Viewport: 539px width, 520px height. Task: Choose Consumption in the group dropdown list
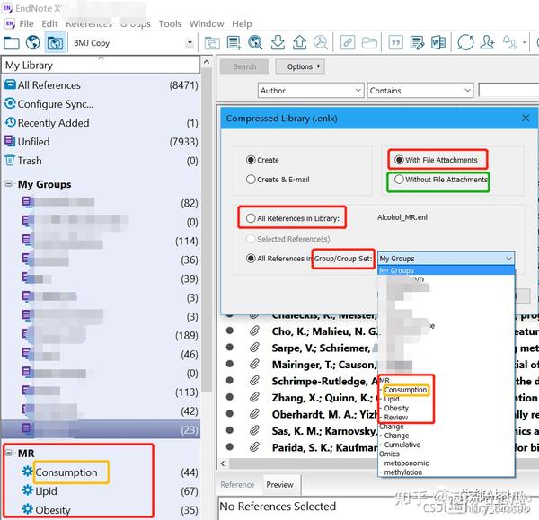click(406, 390)
